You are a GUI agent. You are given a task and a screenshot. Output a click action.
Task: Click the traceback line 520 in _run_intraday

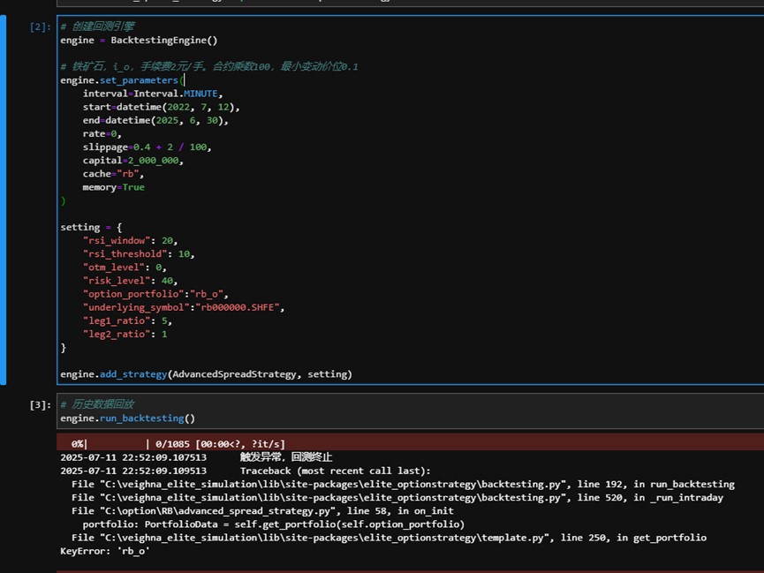point(397,497)
